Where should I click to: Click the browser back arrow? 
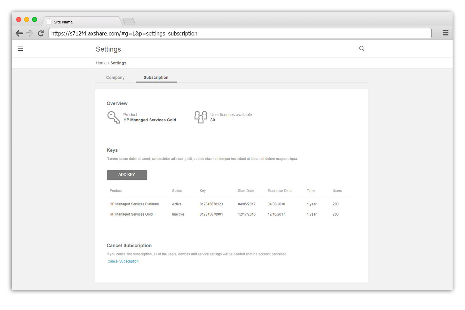(x=19, y=33)
